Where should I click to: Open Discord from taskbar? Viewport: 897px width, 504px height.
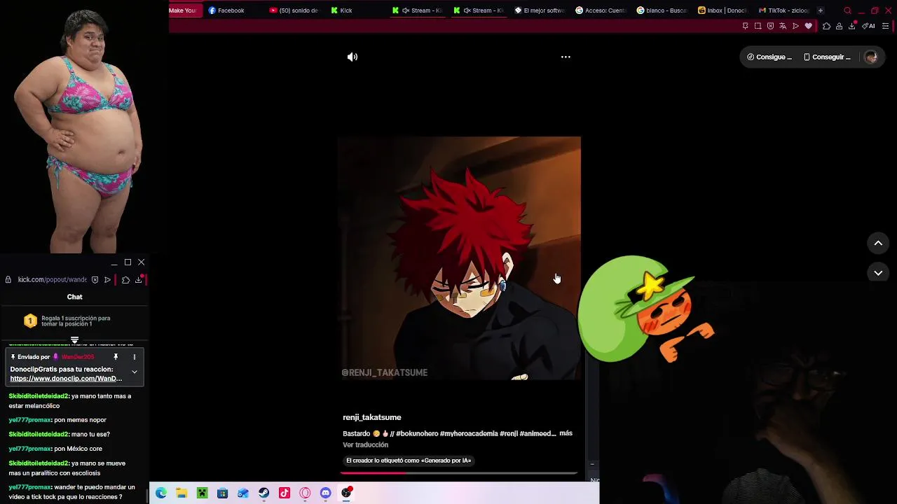coord(325,493)
